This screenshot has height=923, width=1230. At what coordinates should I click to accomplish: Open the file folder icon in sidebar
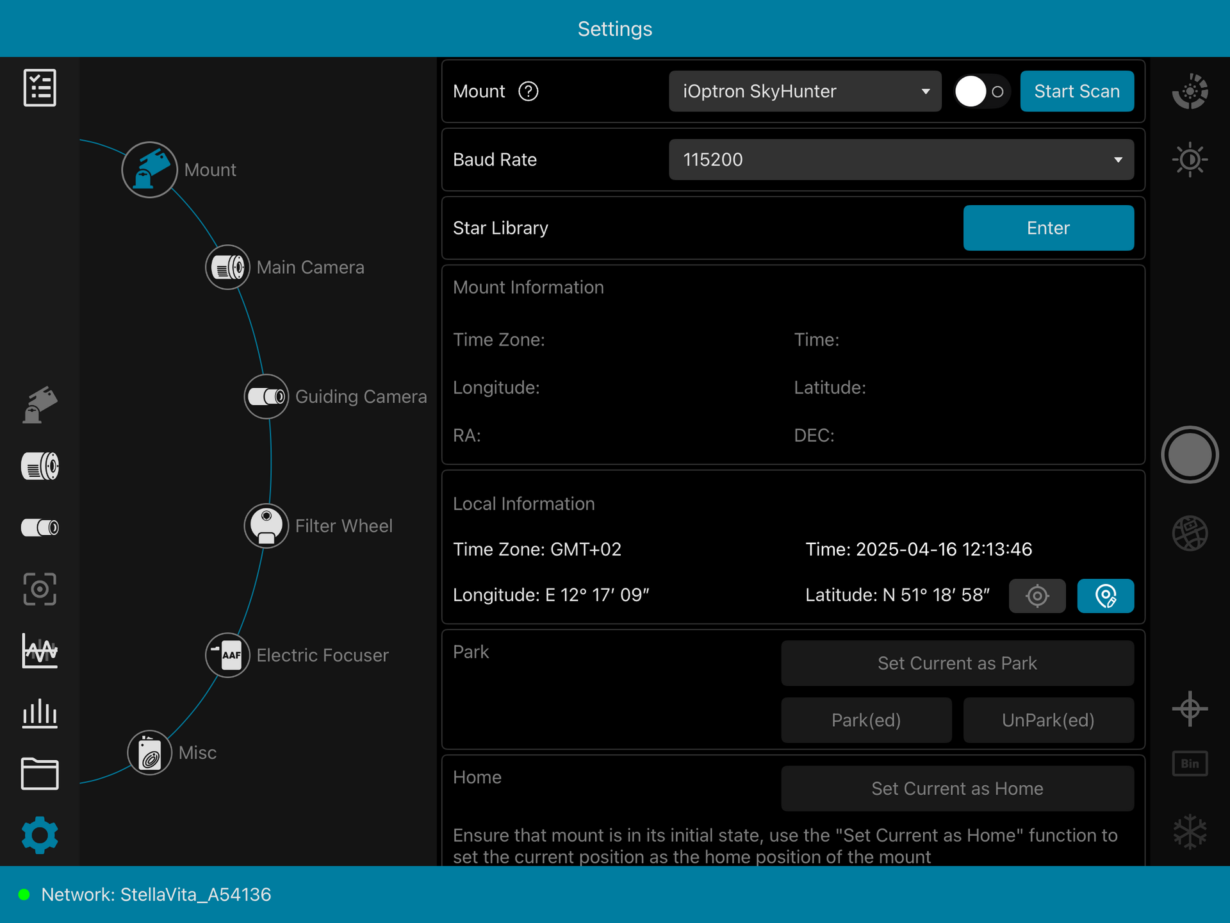pyautogui.click(x=40, y=774)
